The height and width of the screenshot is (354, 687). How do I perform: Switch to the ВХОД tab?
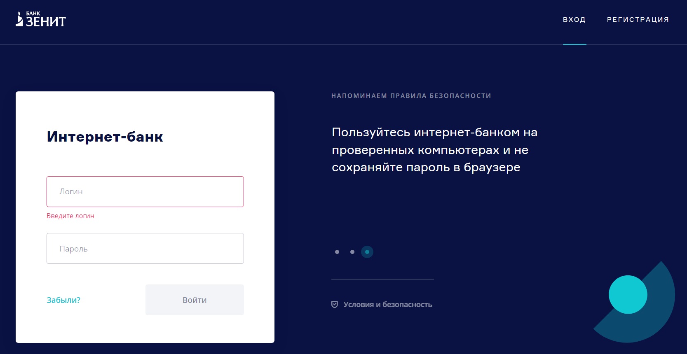574,20
